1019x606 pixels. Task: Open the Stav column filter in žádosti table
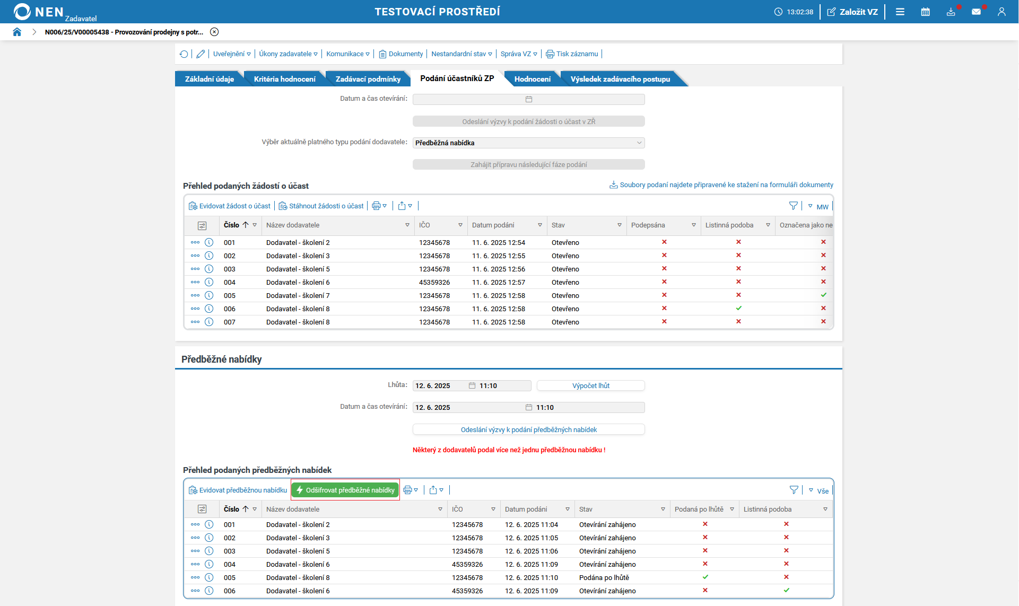click(x=619, y=225)
